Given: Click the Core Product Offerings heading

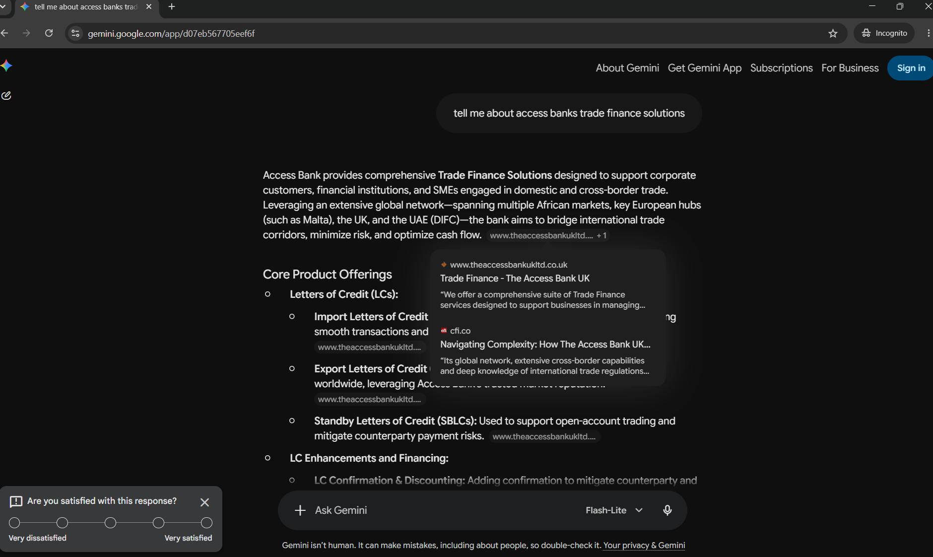Looking at the screenshot, I should pos(328,275).
